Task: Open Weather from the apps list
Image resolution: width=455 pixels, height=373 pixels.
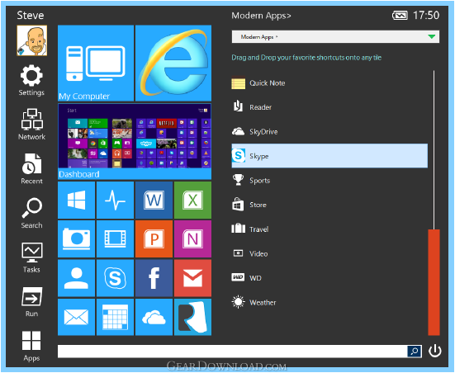Action: pos(329,302)
